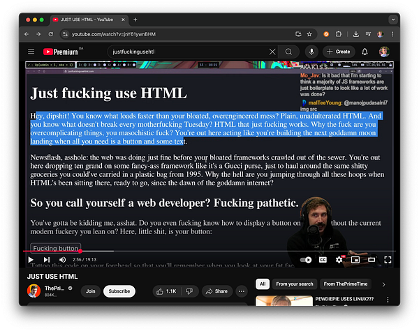
Task: Open the Extensions puzzle menu
Action: pyautogui.click(x=339, y=34)
